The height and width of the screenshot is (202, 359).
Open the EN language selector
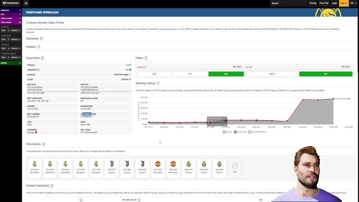coord(353,3)
